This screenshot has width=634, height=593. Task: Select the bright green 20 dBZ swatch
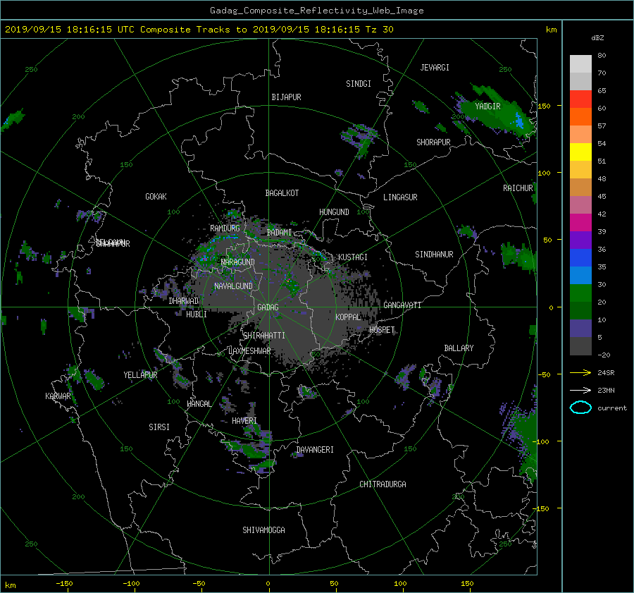click(x=580, y=293)
